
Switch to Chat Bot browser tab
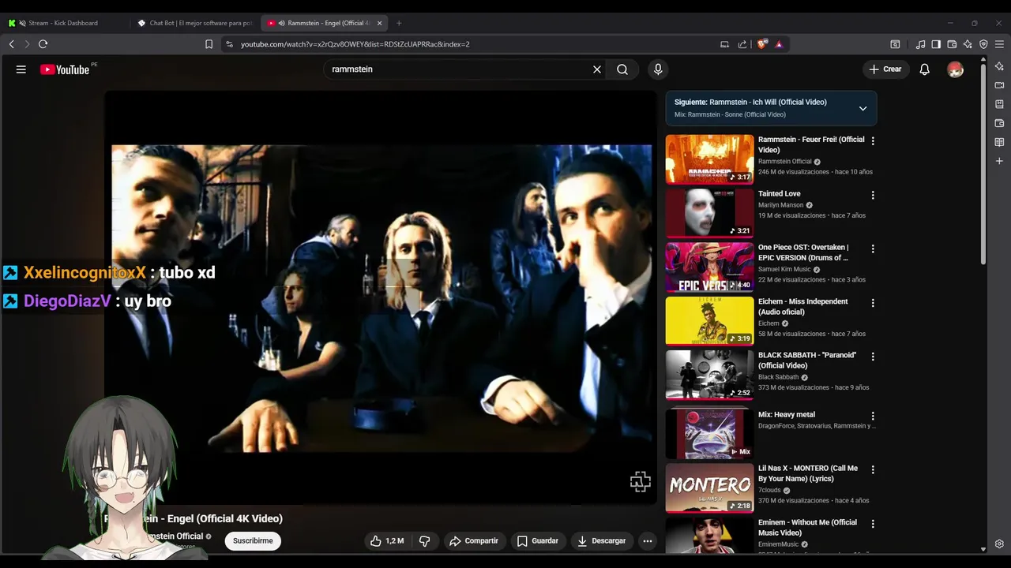click(x=194, y=23)
